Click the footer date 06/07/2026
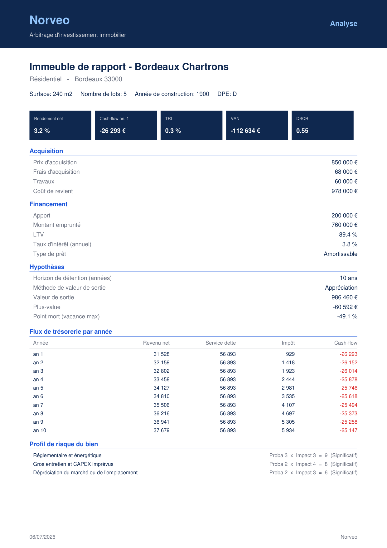This screenshot has height=548, width=387. [42, 537]
